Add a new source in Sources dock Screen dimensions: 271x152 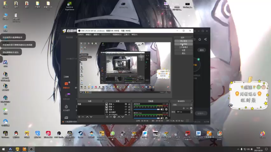[x=107, y=117]
